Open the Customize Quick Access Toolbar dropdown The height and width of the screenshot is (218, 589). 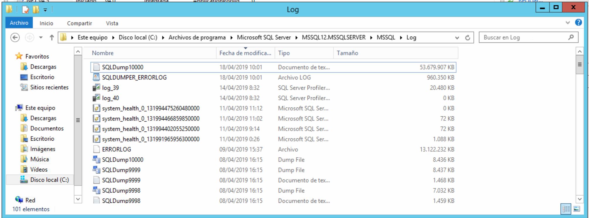click(x=45, y=10)
